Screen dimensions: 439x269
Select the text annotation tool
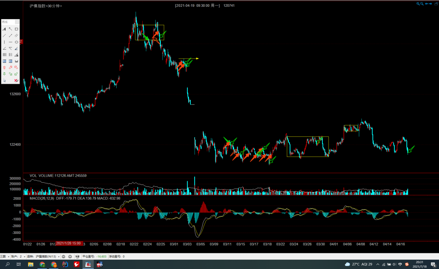(4, 29)
